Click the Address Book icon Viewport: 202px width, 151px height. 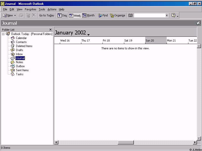pyautogui.click(x=130, y=16)
